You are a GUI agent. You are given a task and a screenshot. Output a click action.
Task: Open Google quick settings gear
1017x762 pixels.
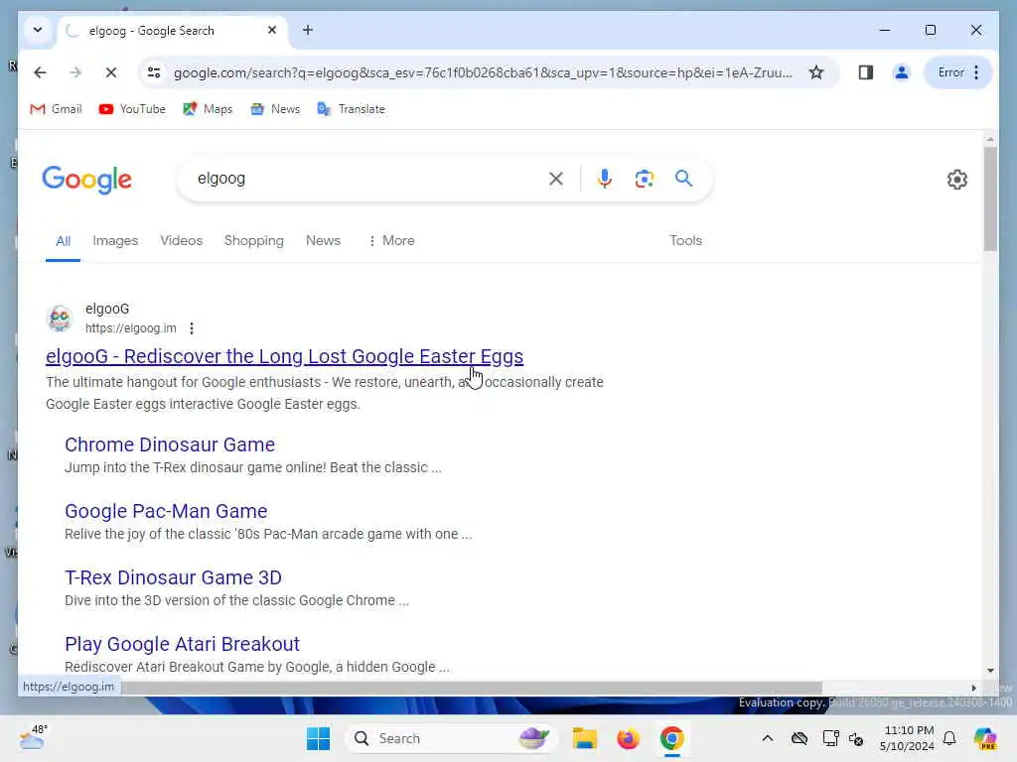[956, 180]
